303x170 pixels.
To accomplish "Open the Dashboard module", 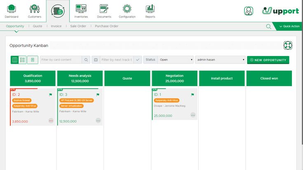I will [12, 11].
